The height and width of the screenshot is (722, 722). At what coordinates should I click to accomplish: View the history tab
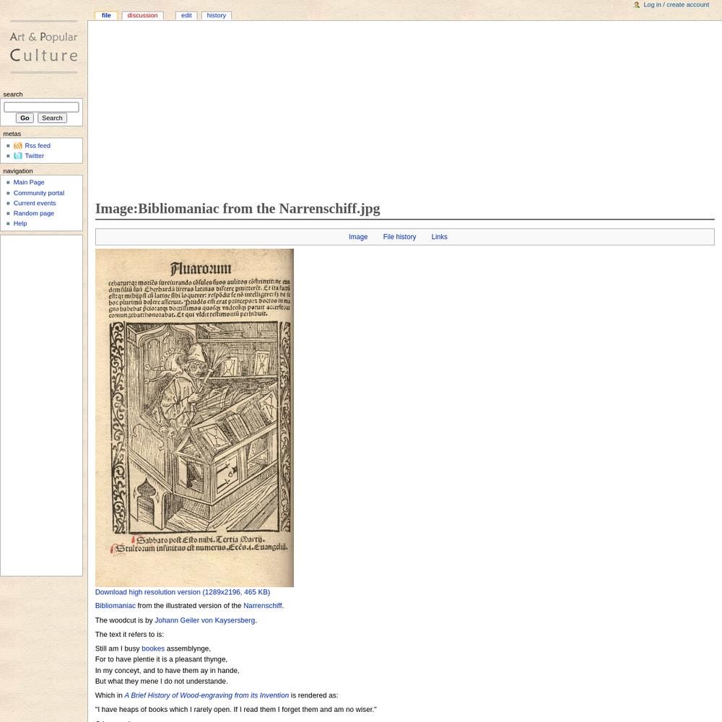(x=217, y=15)
